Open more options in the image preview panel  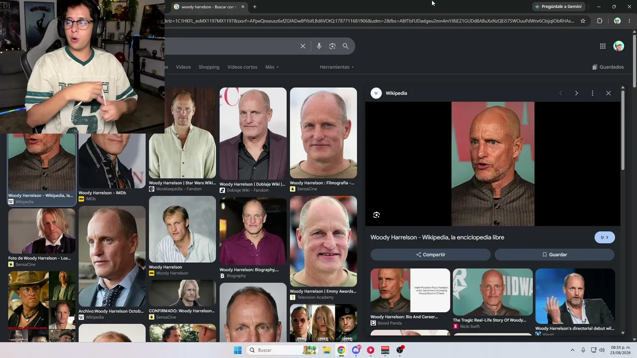592,93
